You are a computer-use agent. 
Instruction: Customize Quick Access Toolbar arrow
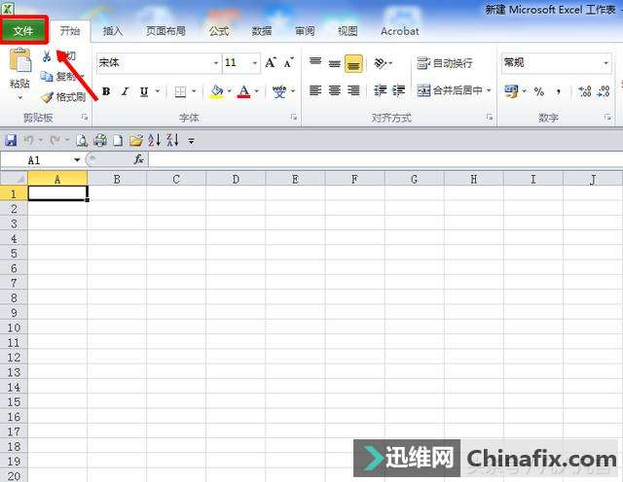pyautogui.click(x=192, y=141)
